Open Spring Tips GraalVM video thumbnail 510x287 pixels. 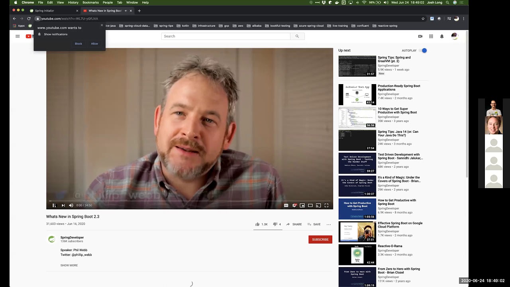pos(357,66)
